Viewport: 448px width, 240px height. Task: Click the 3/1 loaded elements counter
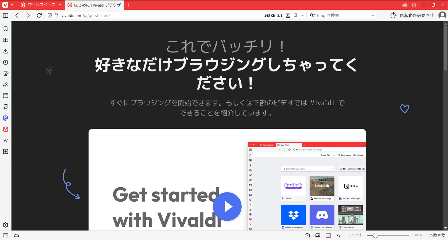tap(280, 15)
